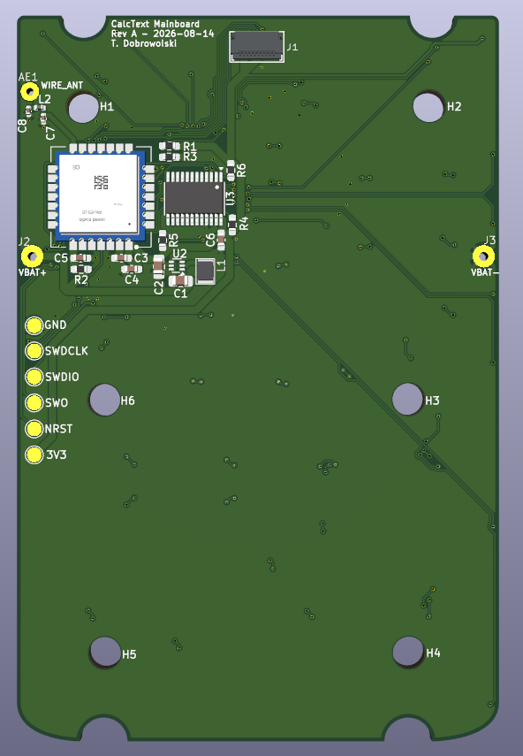523x756 pixels.
Task: Click the SWDIO test pad
Action: point(34,377)
